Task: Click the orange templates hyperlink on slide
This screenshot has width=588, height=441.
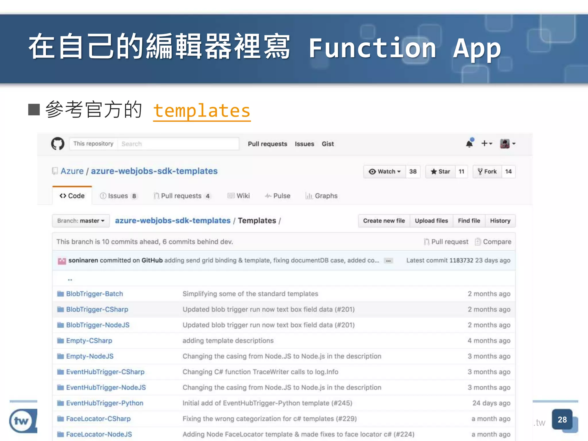Action: (202, 111)
